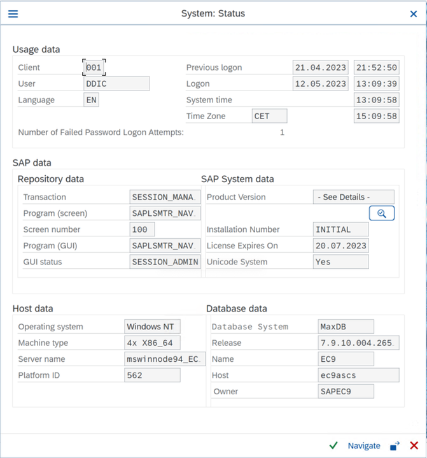Click the User field containing DDIC
This screenshot has width=427, height=458.
116,84
